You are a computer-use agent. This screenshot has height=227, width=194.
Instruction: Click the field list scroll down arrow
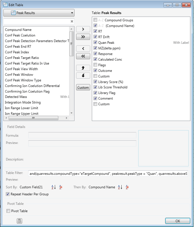[71, 113]
